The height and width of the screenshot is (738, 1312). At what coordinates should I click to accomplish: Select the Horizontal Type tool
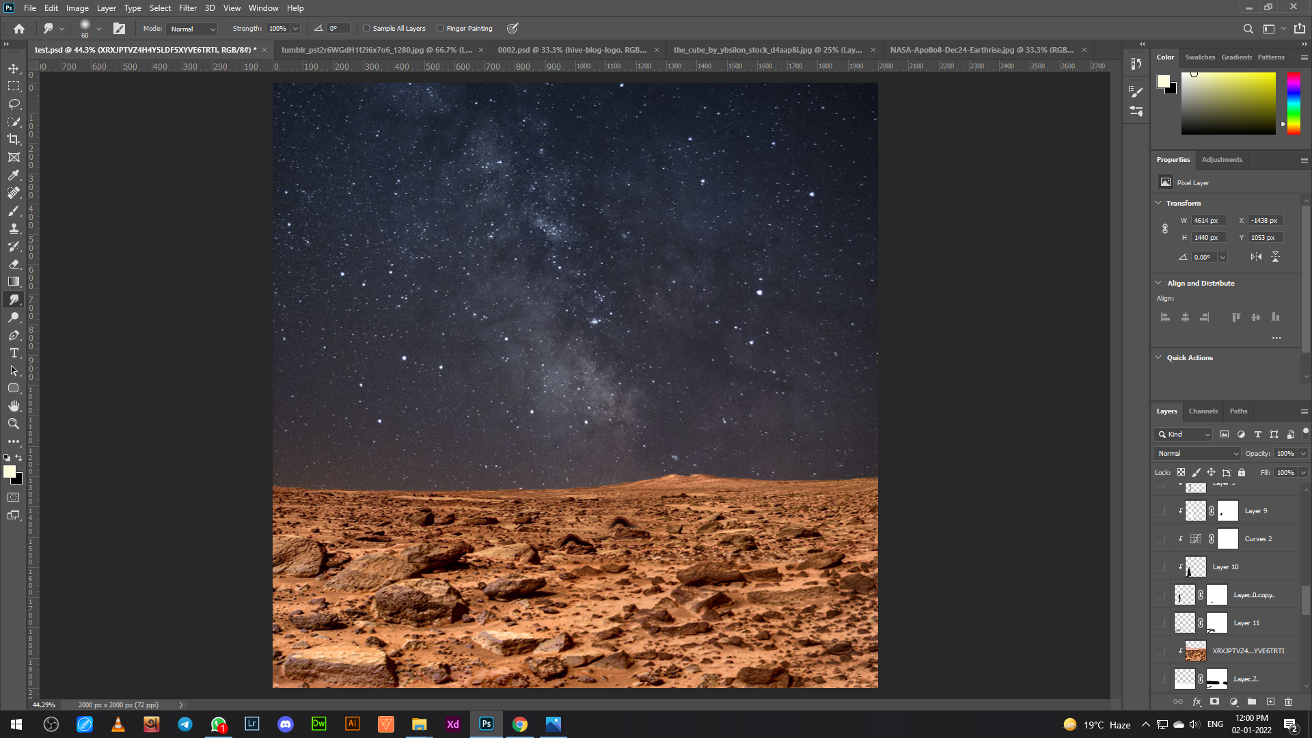pyautogui.click(x=14, y=353)
